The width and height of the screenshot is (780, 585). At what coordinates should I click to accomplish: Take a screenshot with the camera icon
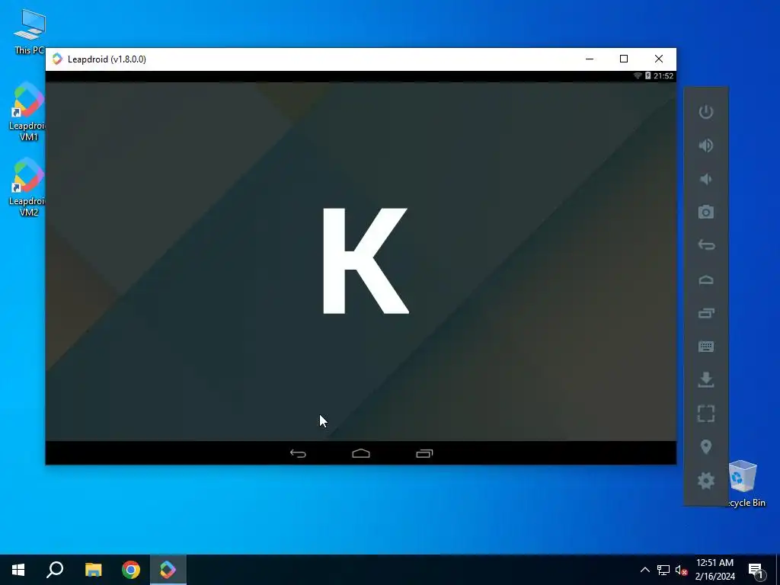click(x=706, y=213)
